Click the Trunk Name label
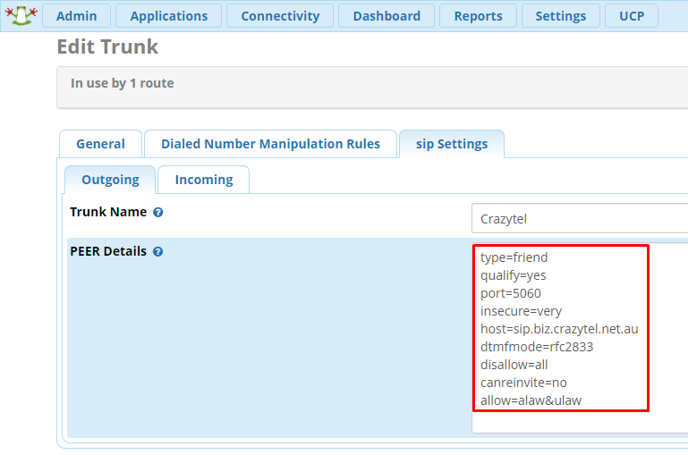 107,213
